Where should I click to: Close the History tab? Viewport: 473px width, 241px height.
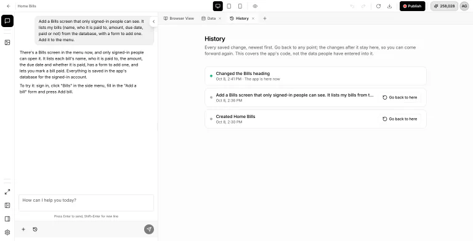(x=253, y=18)
